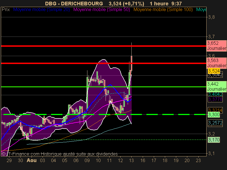Click the 3,563 Journalier resistance label
The height and width of the screenshot is (170, 227).
point(217,63)
